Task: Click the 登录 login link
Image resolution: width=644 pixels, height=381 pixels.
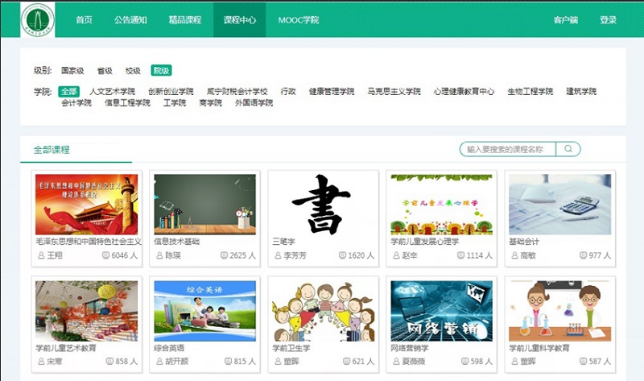Action: (x=608, y=20)
